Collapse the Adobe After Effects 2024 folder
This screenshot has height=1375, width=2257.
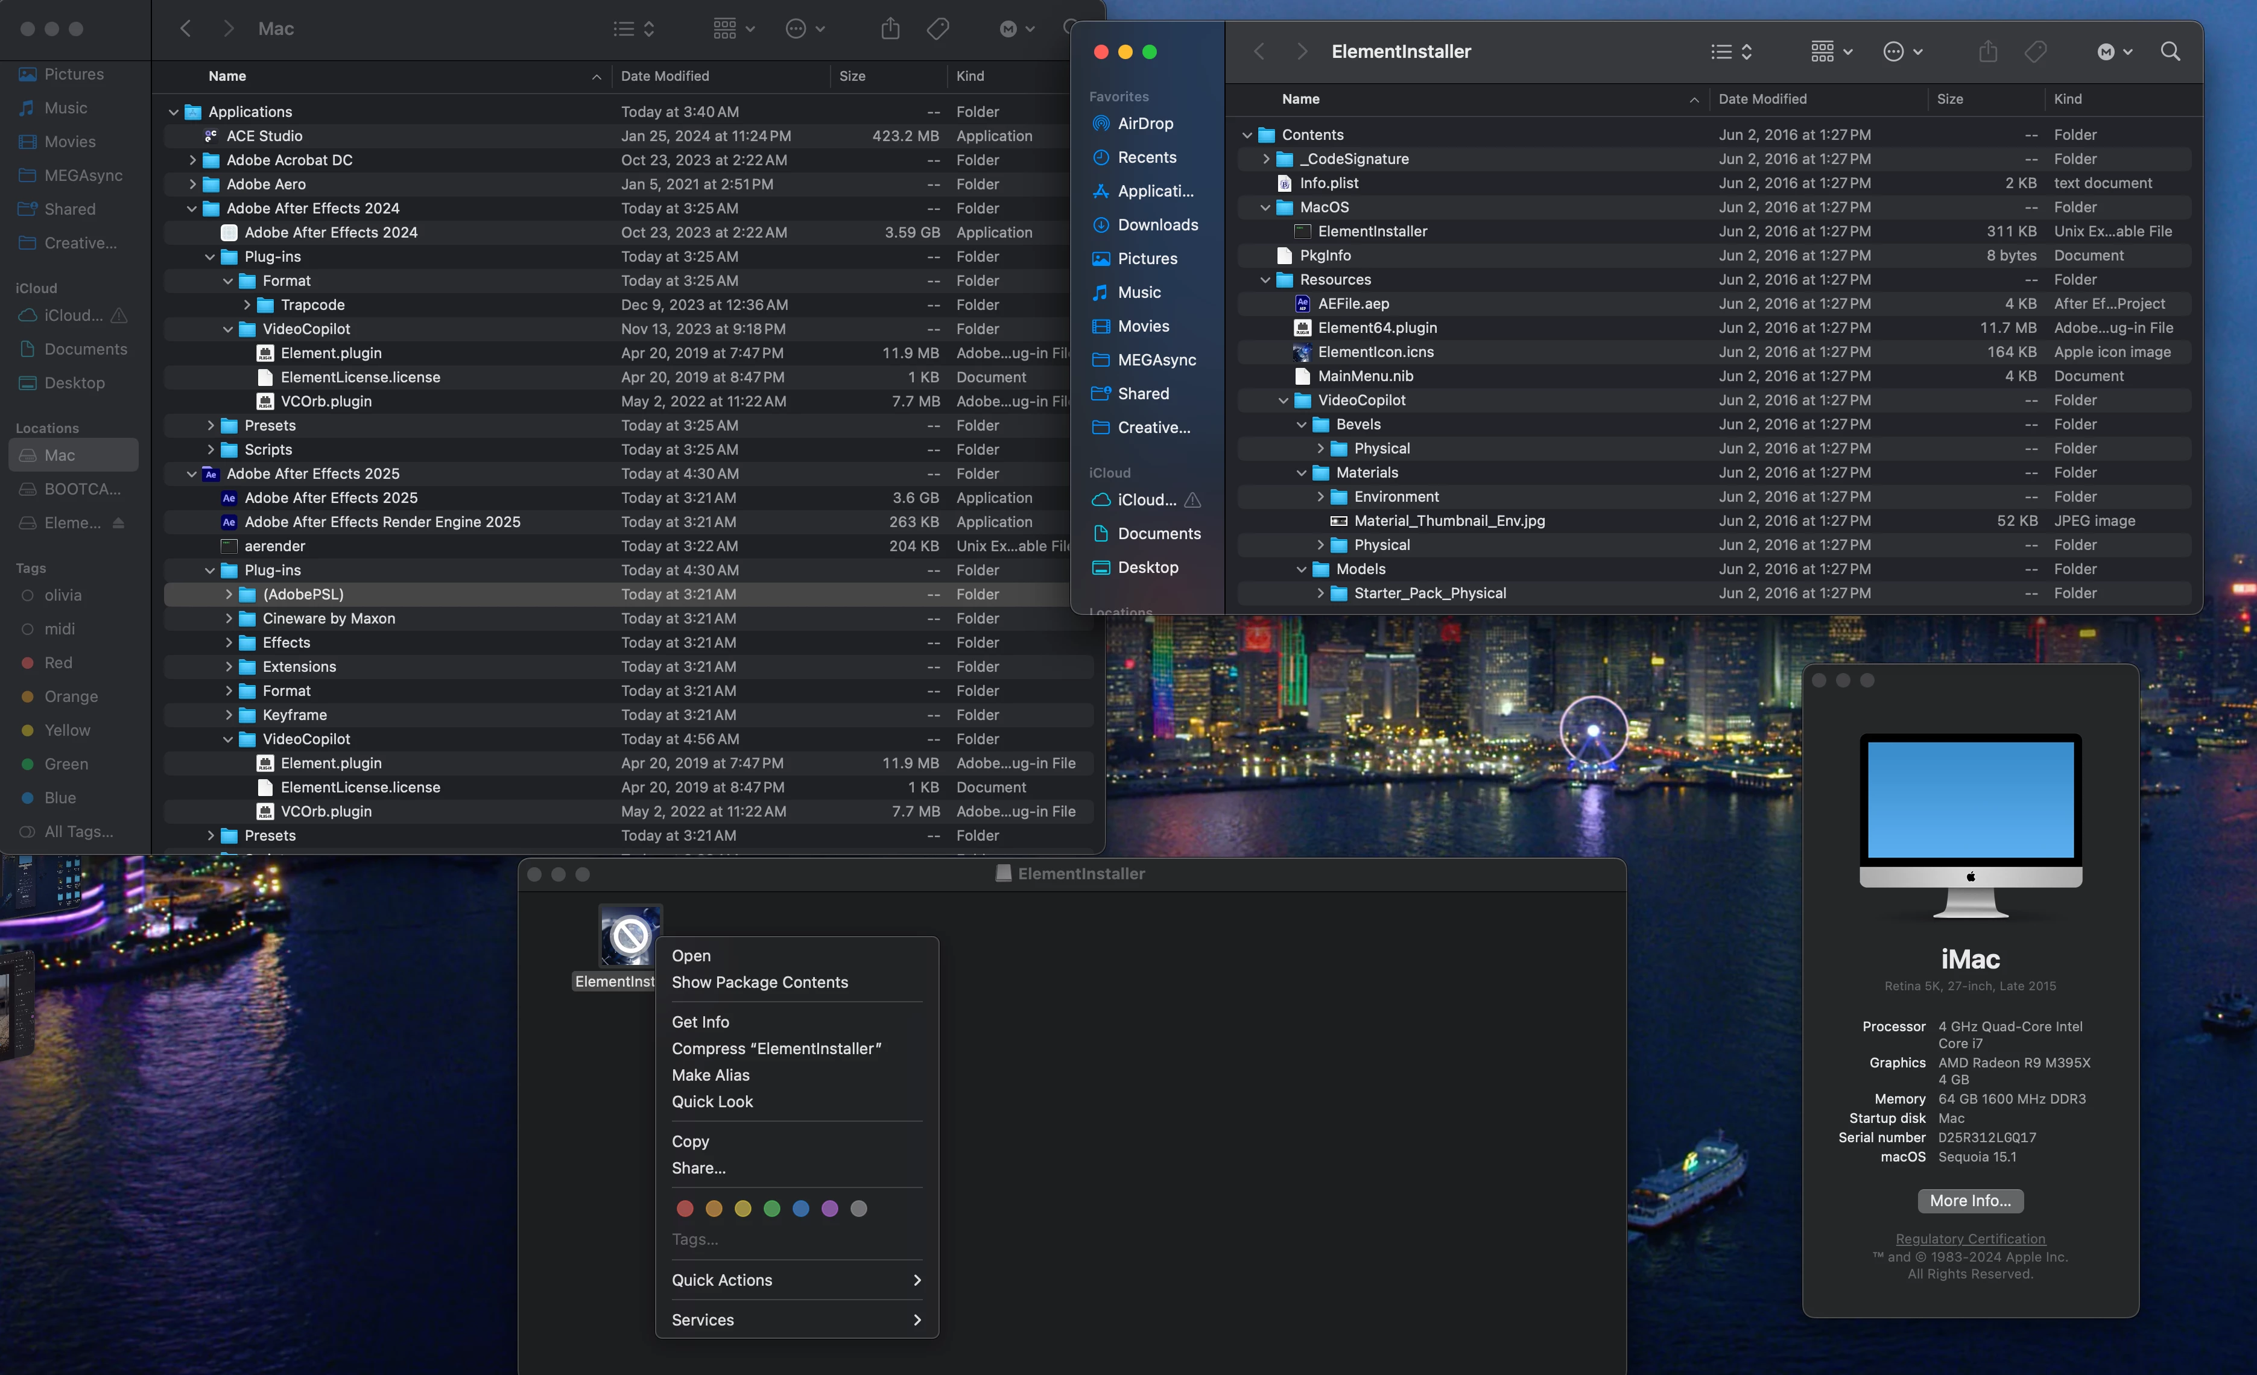(x=191, y=209)
